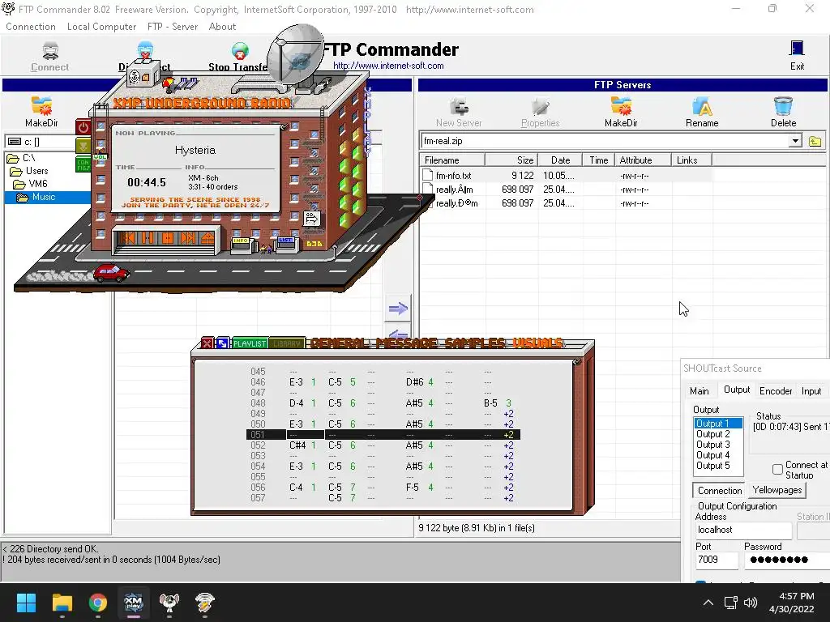Click the Connect toolbar icon
The image size is (830, 622).
[50, 51]
